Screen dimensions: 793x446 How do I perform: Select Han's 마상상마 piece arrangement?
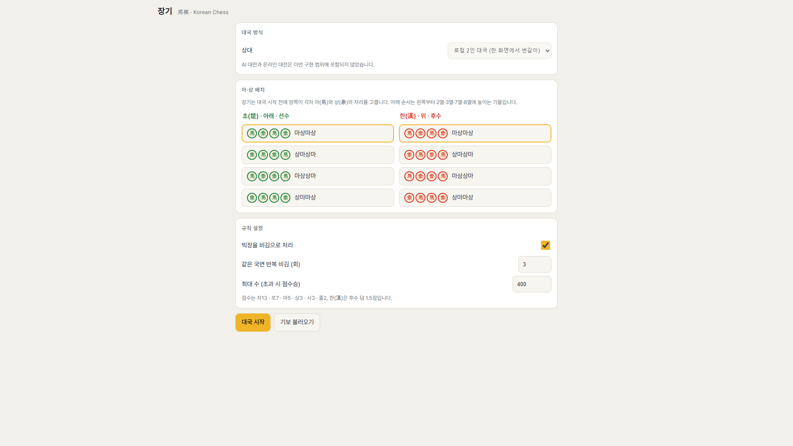(x=475, y=176)
